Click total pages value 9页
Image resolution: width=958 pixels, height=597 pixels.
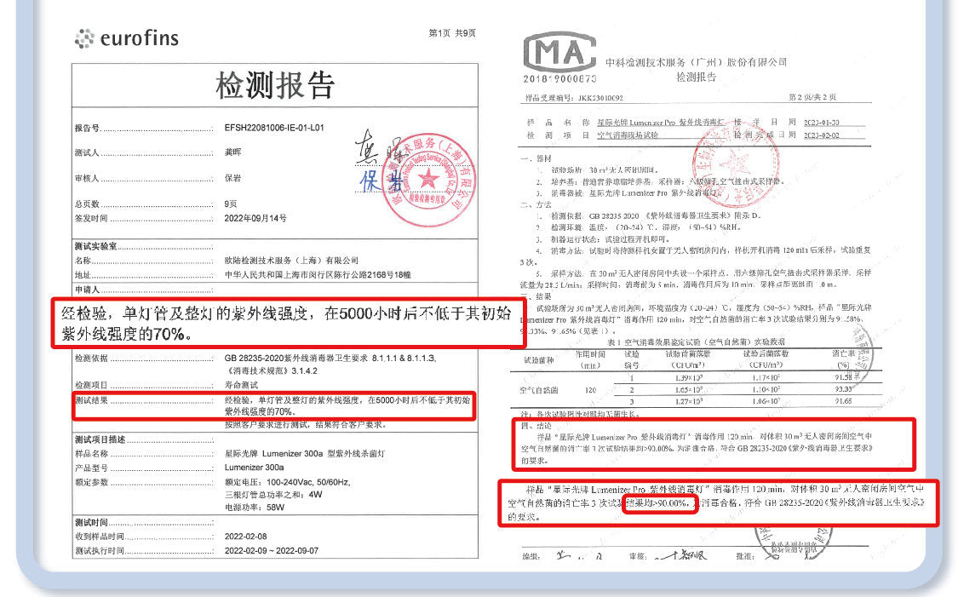(x=231, y=204)
